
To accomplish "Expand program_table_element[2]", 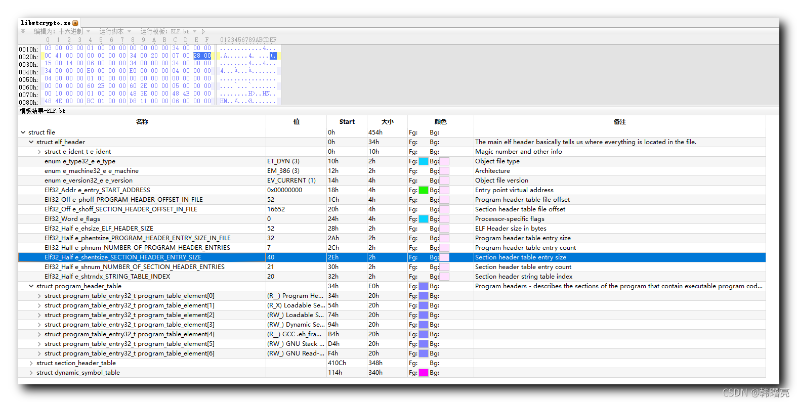I will pyautogui.click(x=39, y=315).
